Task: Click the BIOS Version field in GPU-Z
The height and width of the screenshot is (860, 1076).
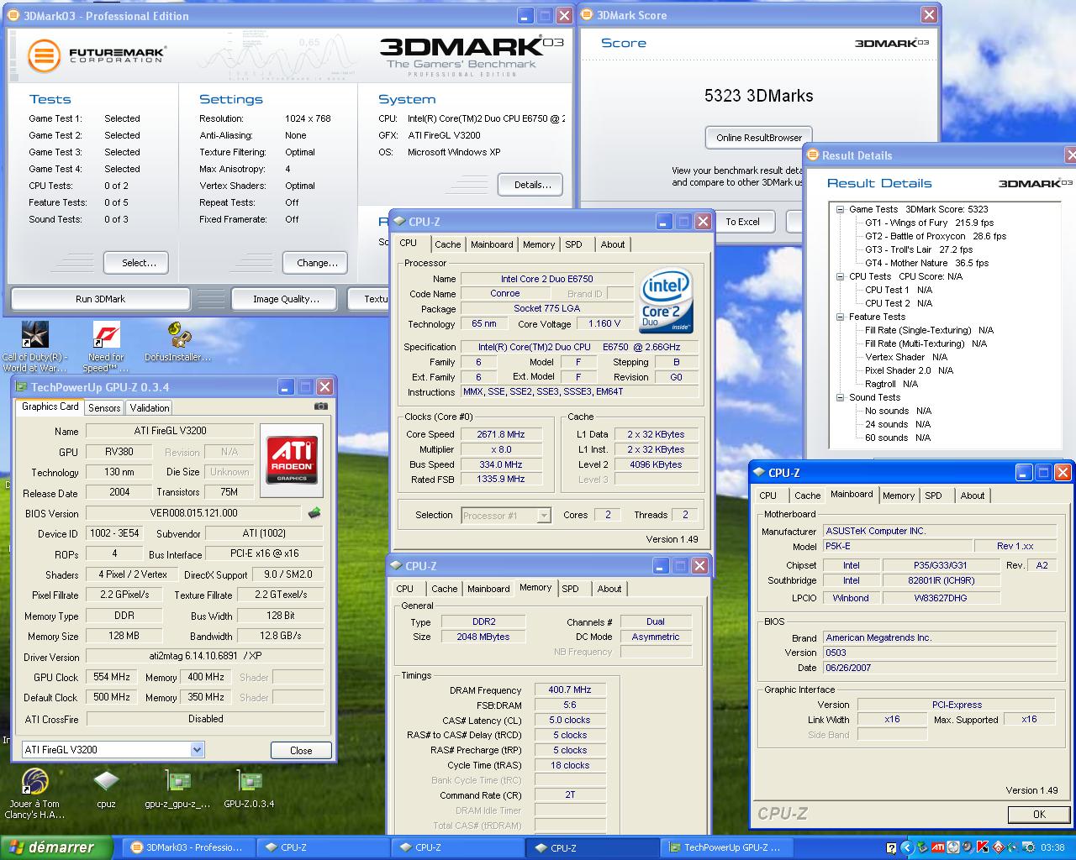Action: (193, 513)
